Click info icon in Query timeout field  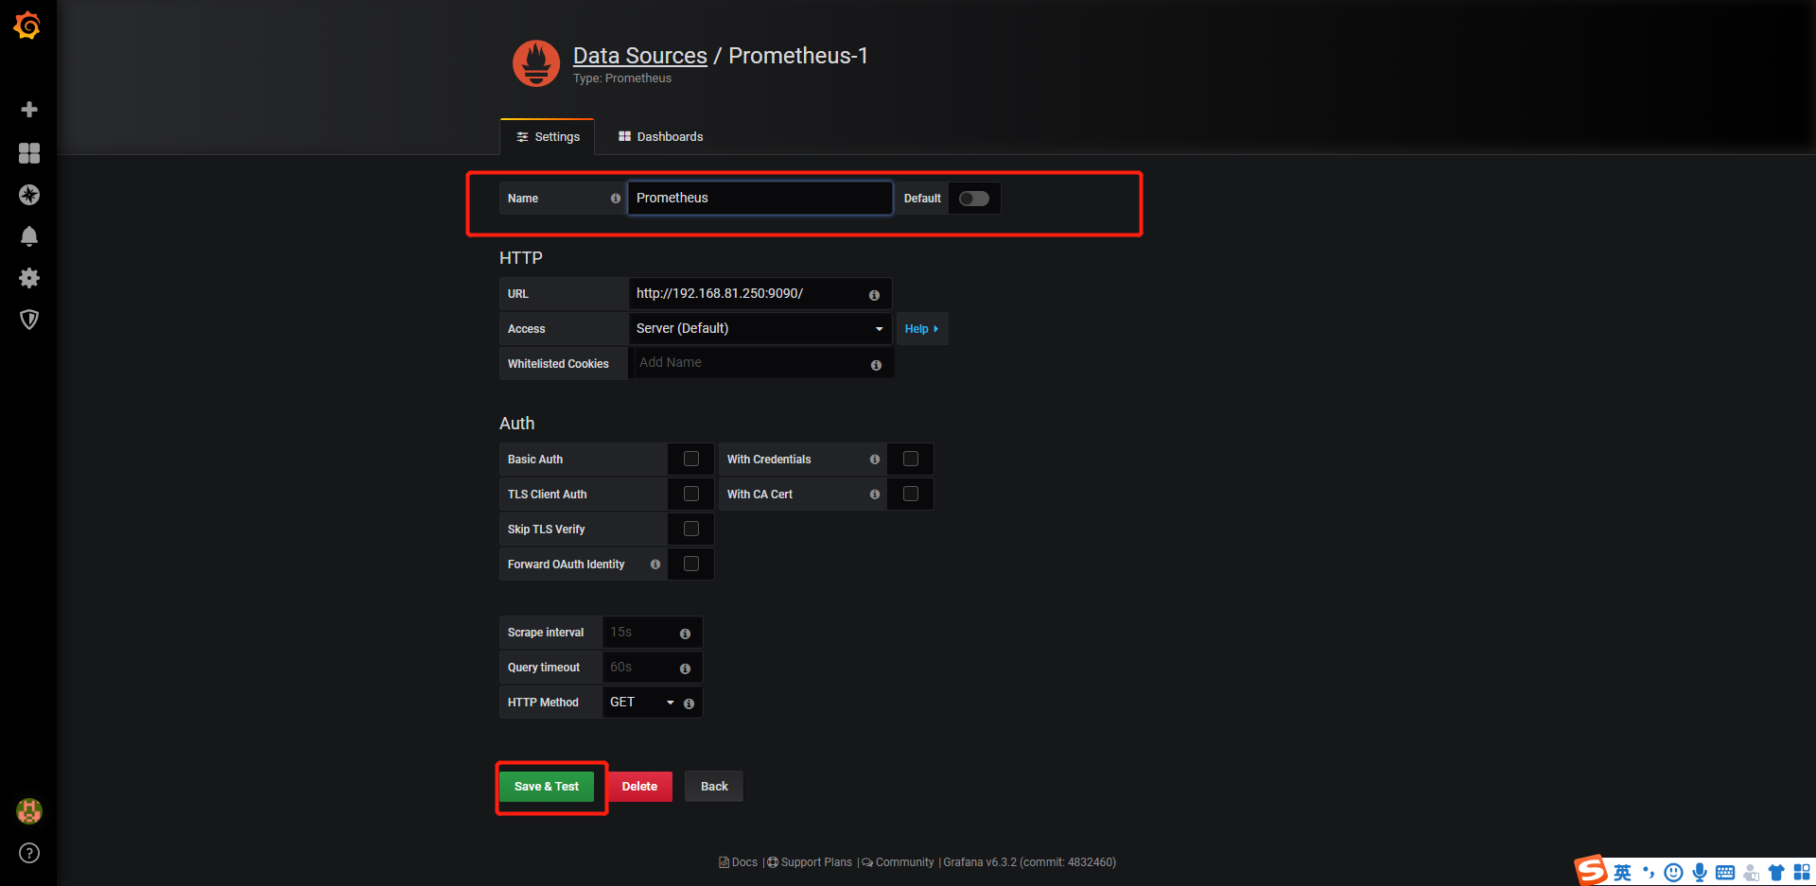click(x=685, y=669)
